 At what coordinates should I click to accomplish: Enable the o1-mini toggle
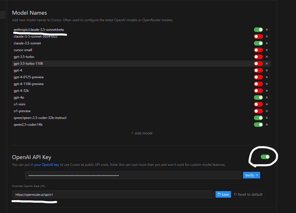point(258,104)
